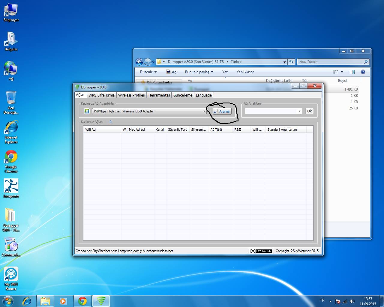This screenshot has height=307, width=384.
Task: Click the Türkçe breadcrumb in address bar
Action: pyautogui.click(x=236, y=62)
